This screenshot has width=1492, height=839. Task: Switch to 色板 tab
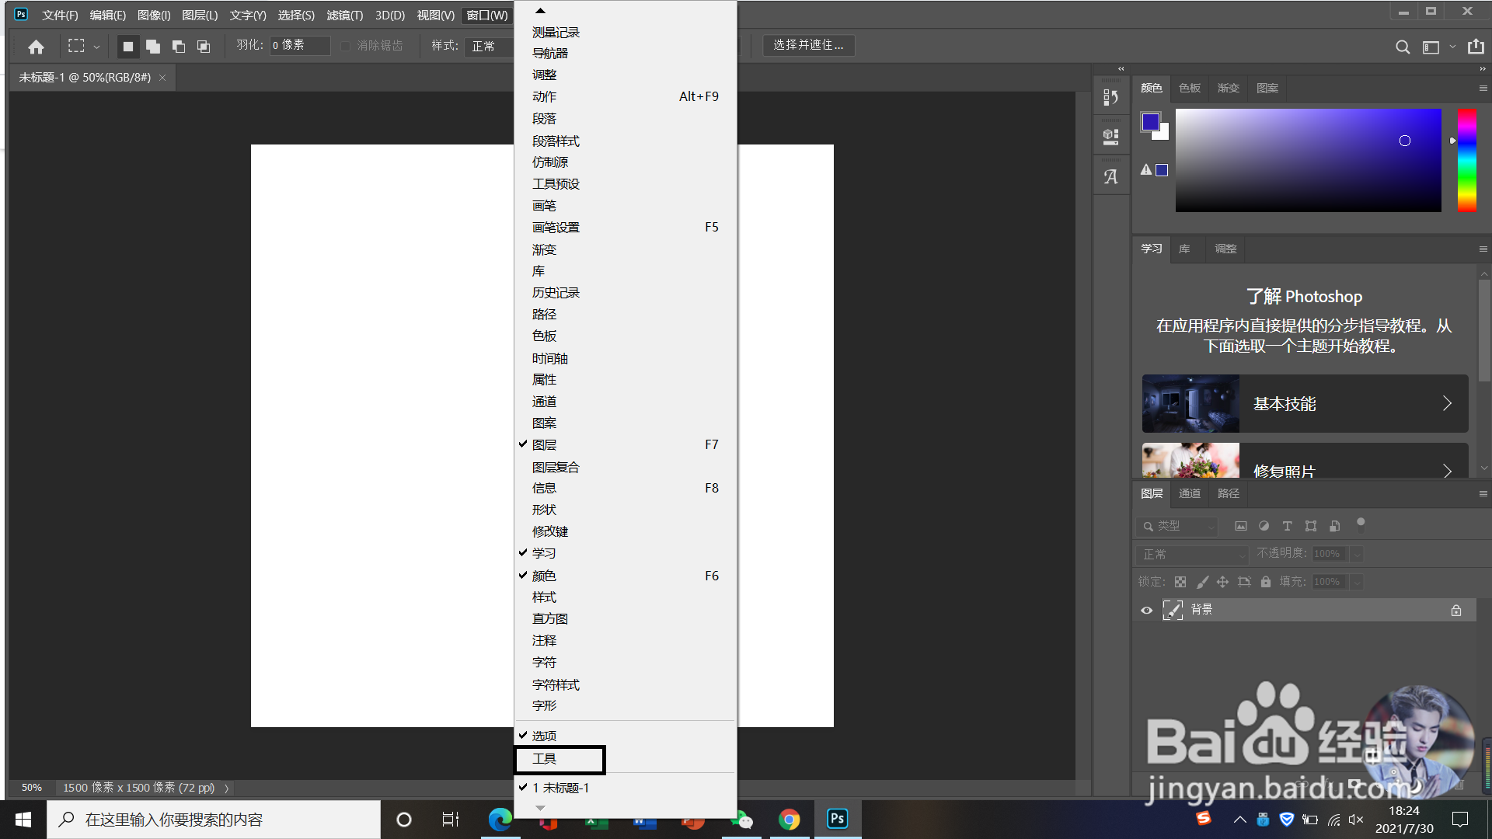(1190, 89)
